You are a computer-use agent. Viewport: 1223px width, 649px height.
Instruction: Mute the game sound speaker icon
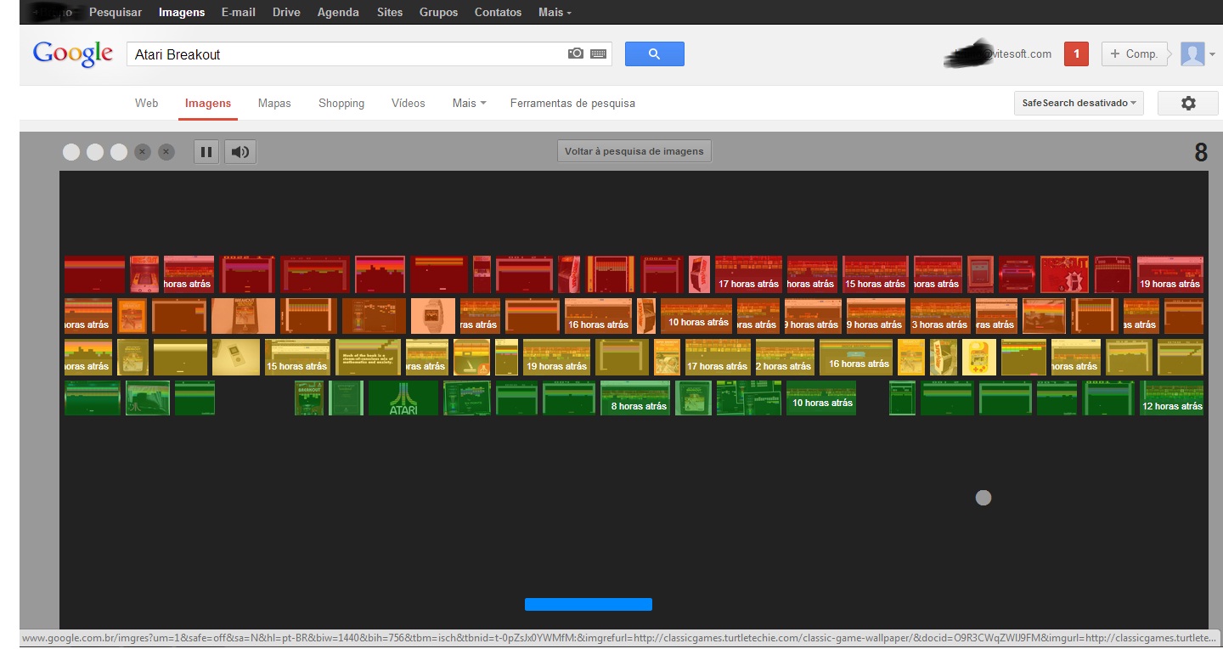click(x=241, y=152)
